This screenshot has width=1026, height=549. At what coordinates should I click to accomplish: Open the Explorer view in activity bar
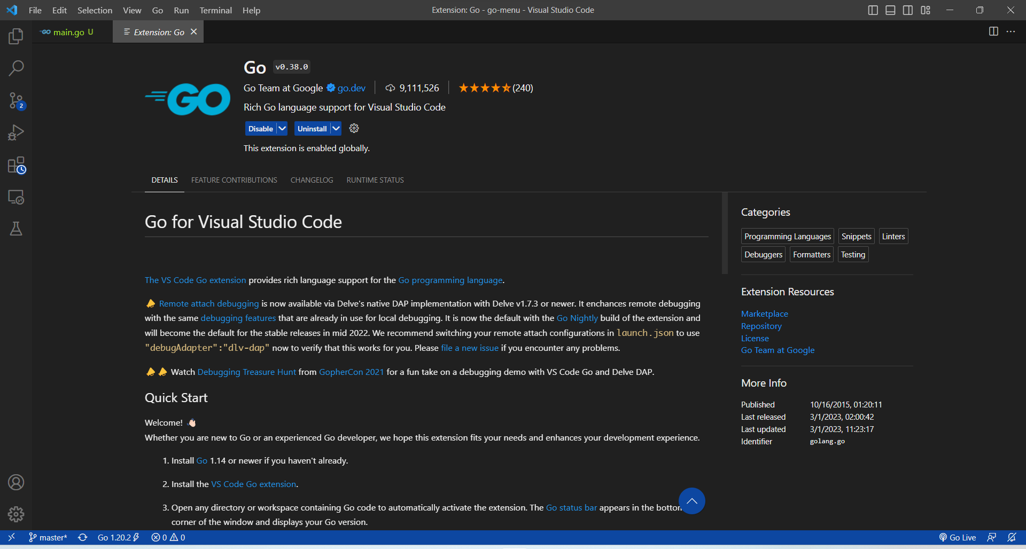[16, 36]
